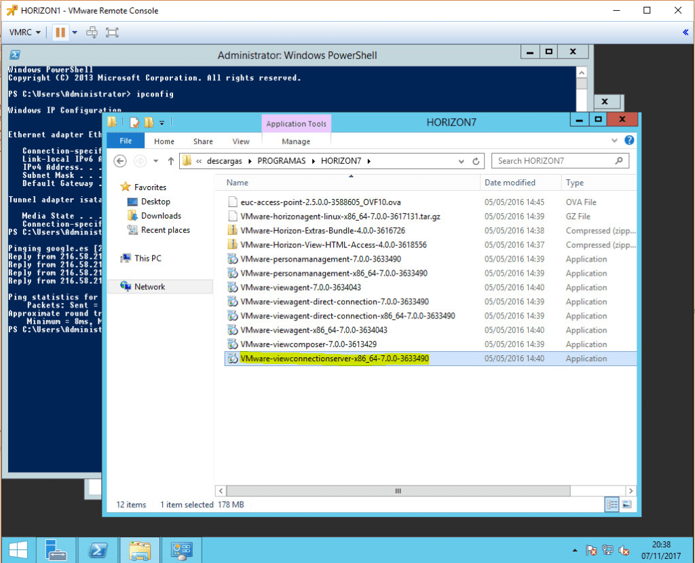Open the Manage tab under Application Tools

pyautogui.click(x=296, y=141)
